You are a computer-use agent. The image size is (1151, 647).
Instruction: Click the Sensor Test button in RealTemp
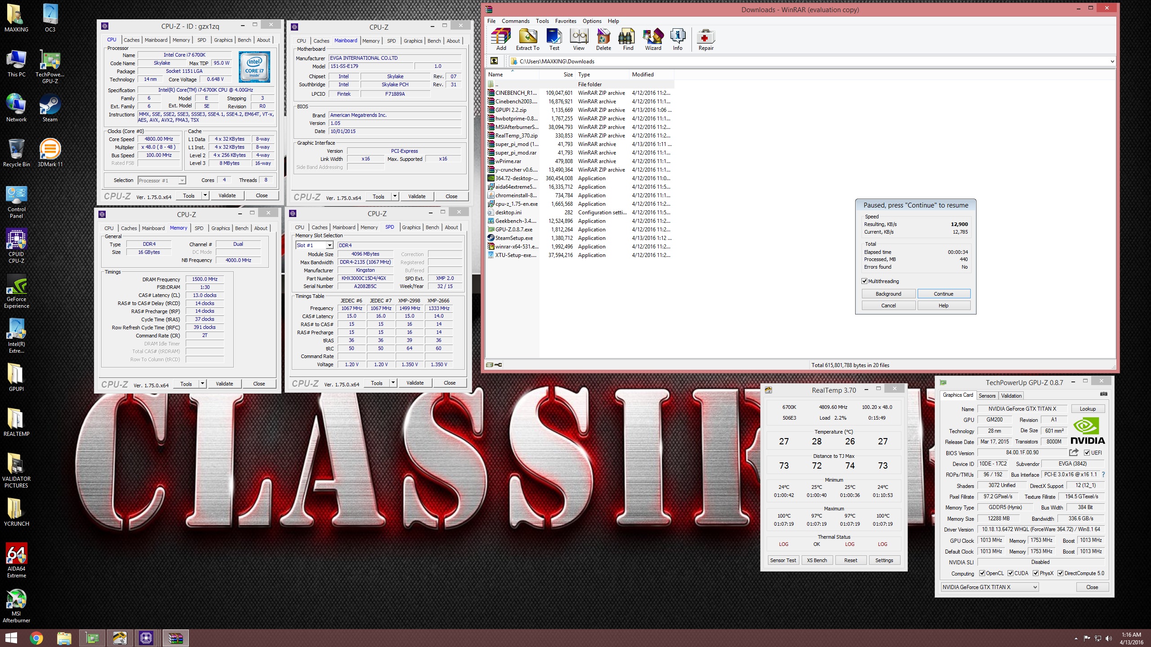pyautogui.click(x=783, y=560)
